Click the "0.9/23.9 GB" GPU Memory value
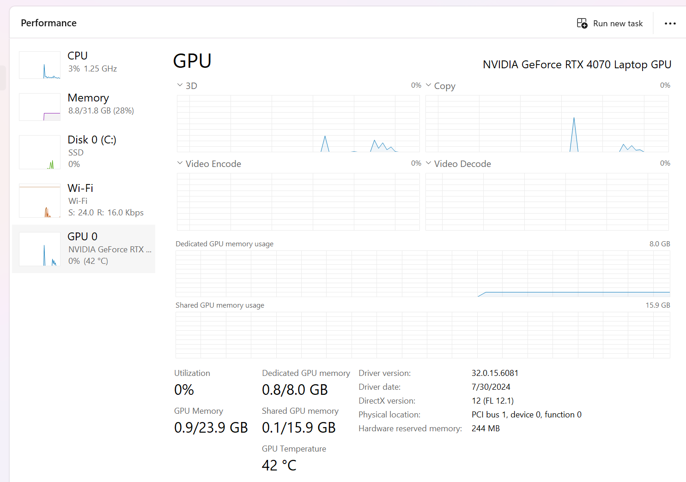 [x=211, y=428]
